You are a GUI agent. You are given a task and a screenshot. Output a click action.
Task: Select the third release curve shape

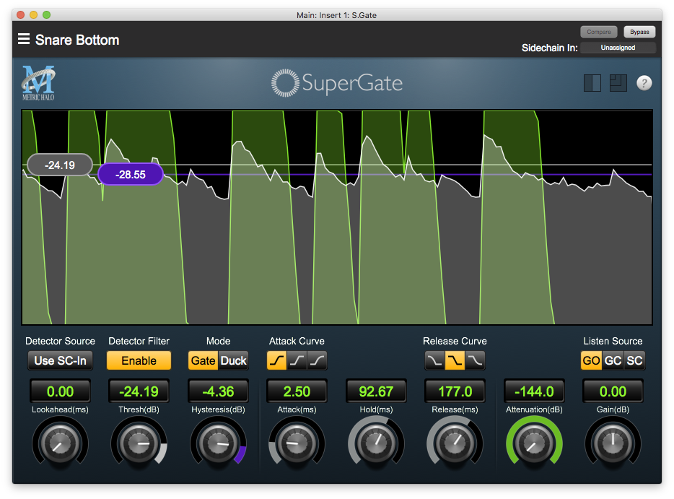[x=475, y=360]
